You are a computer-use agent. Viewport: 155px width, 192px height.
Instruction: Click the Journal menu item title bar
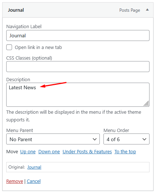pos(78,10)
